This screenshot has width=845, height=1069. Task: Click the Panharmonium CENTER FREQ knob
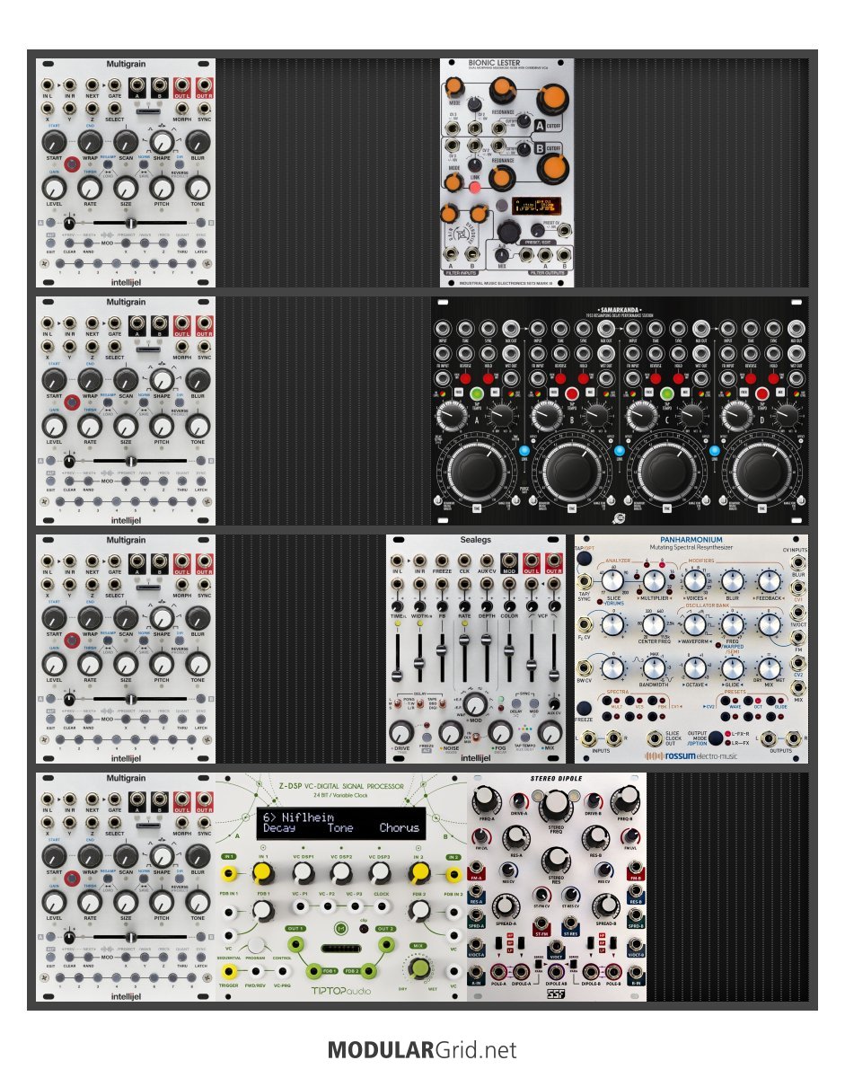(654, 625)
